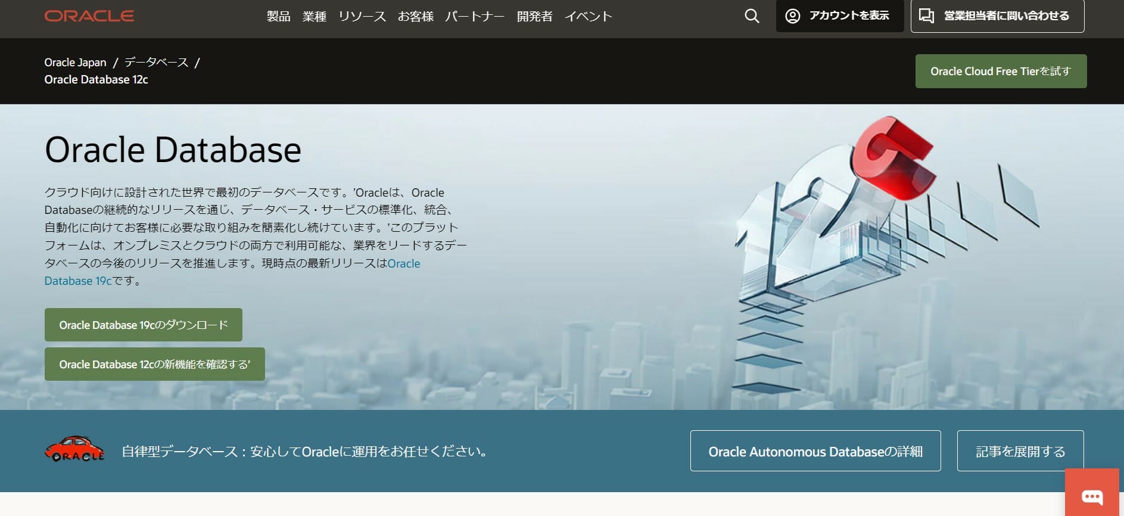Click the sales contact chat-bubbles icon
The height and width of the screenshot is (516, 1124).
926,16
